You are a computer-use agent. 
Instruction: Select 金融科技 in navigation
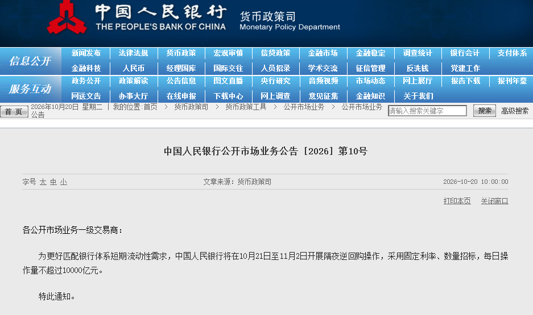(86, 68)
